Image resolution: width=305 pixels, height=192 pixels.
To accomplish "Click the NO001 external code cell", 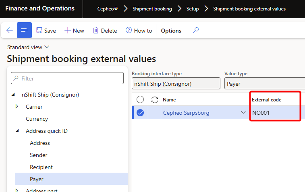I will tap(275, 113).
